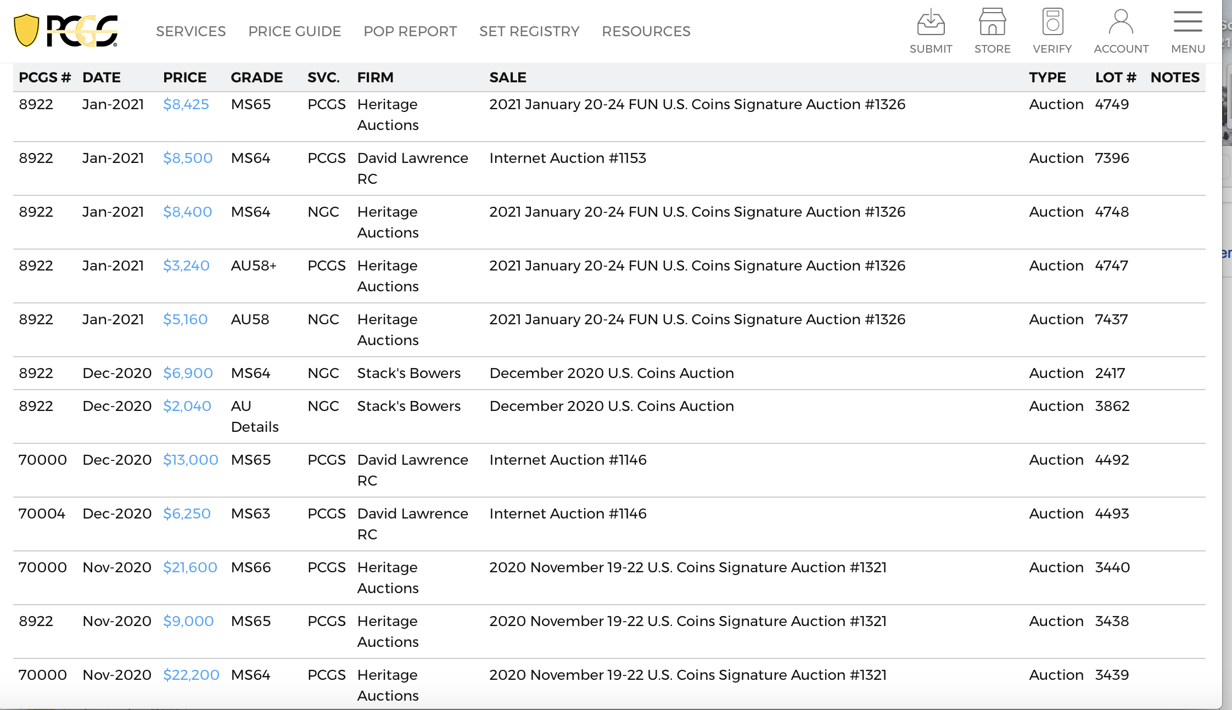Click PCGS number 70004 cell
This screenshot has width=1232, height=710.
pyautogui.click(x=42, y=514)
